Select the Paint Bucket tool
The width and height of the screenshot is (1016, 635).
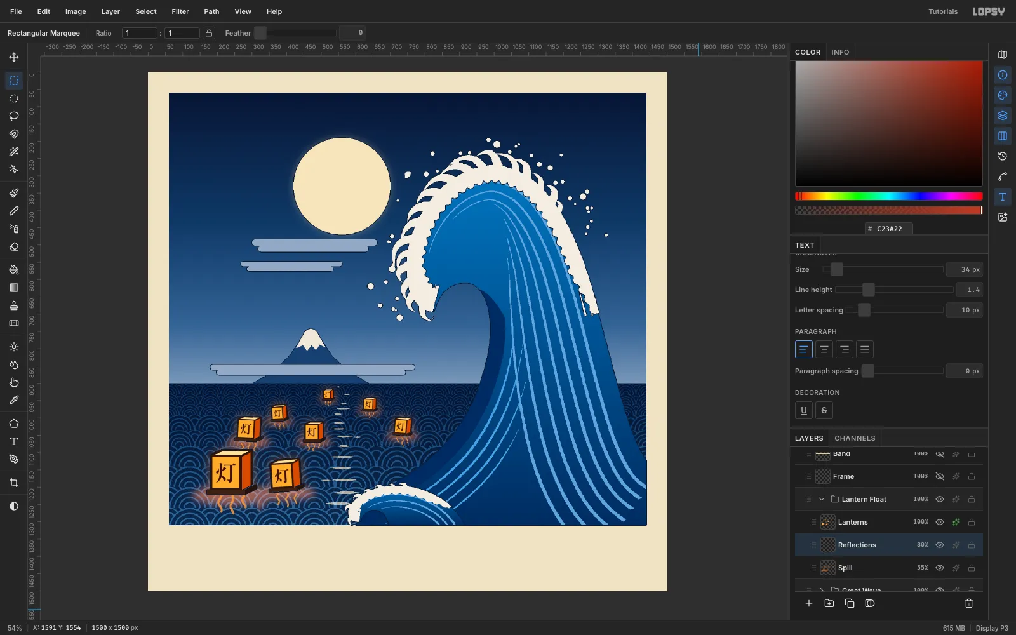14,270
